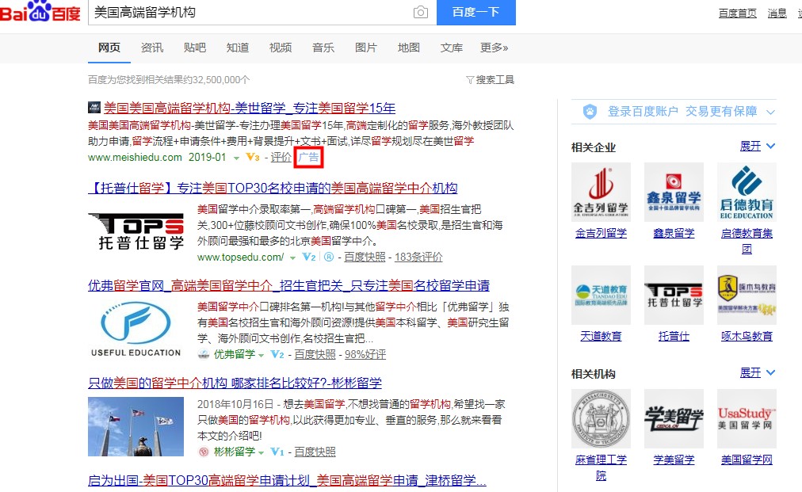The width and height of the screenshot is (802, 492).
Task: Click the 天道教育 logo thumbnail
Action: click(x=601, y=295)
